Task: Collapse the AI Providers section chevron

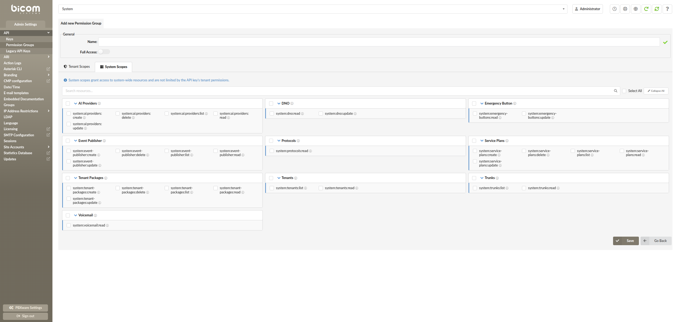Action: tap(76, 104)
